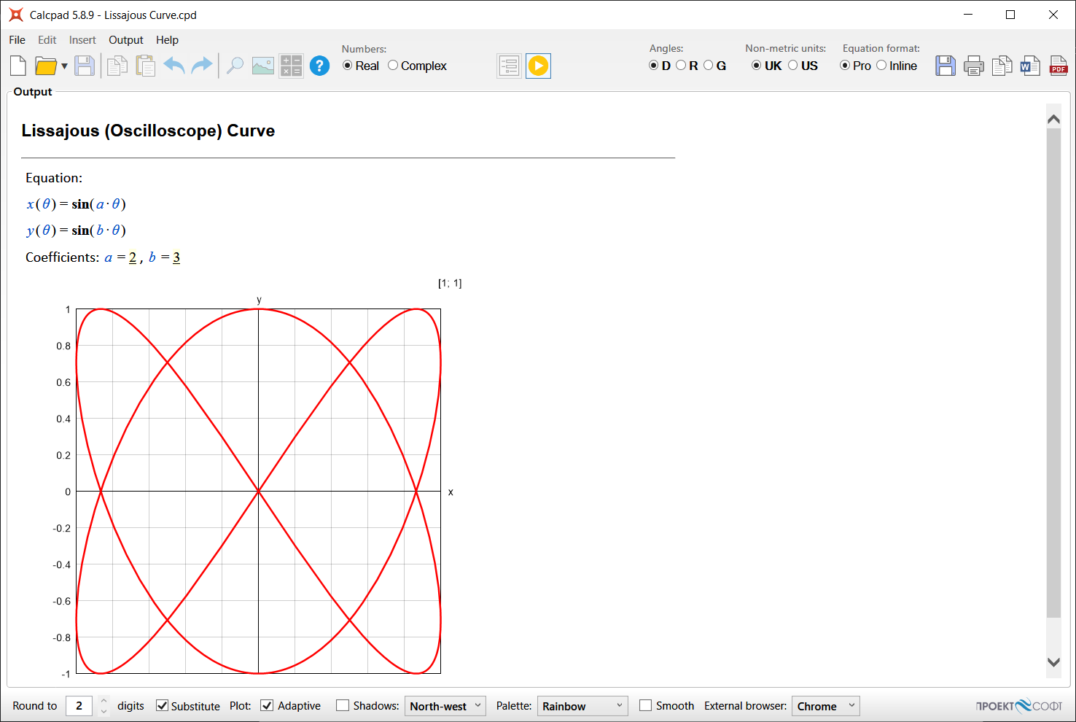This screenshot has width=1076, height=722.
Task: Export output with the PDF icon
Action: click(x=1058, y=66)
